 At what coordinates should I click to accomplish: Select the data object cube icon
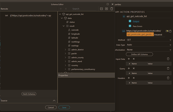click(65, 18)
